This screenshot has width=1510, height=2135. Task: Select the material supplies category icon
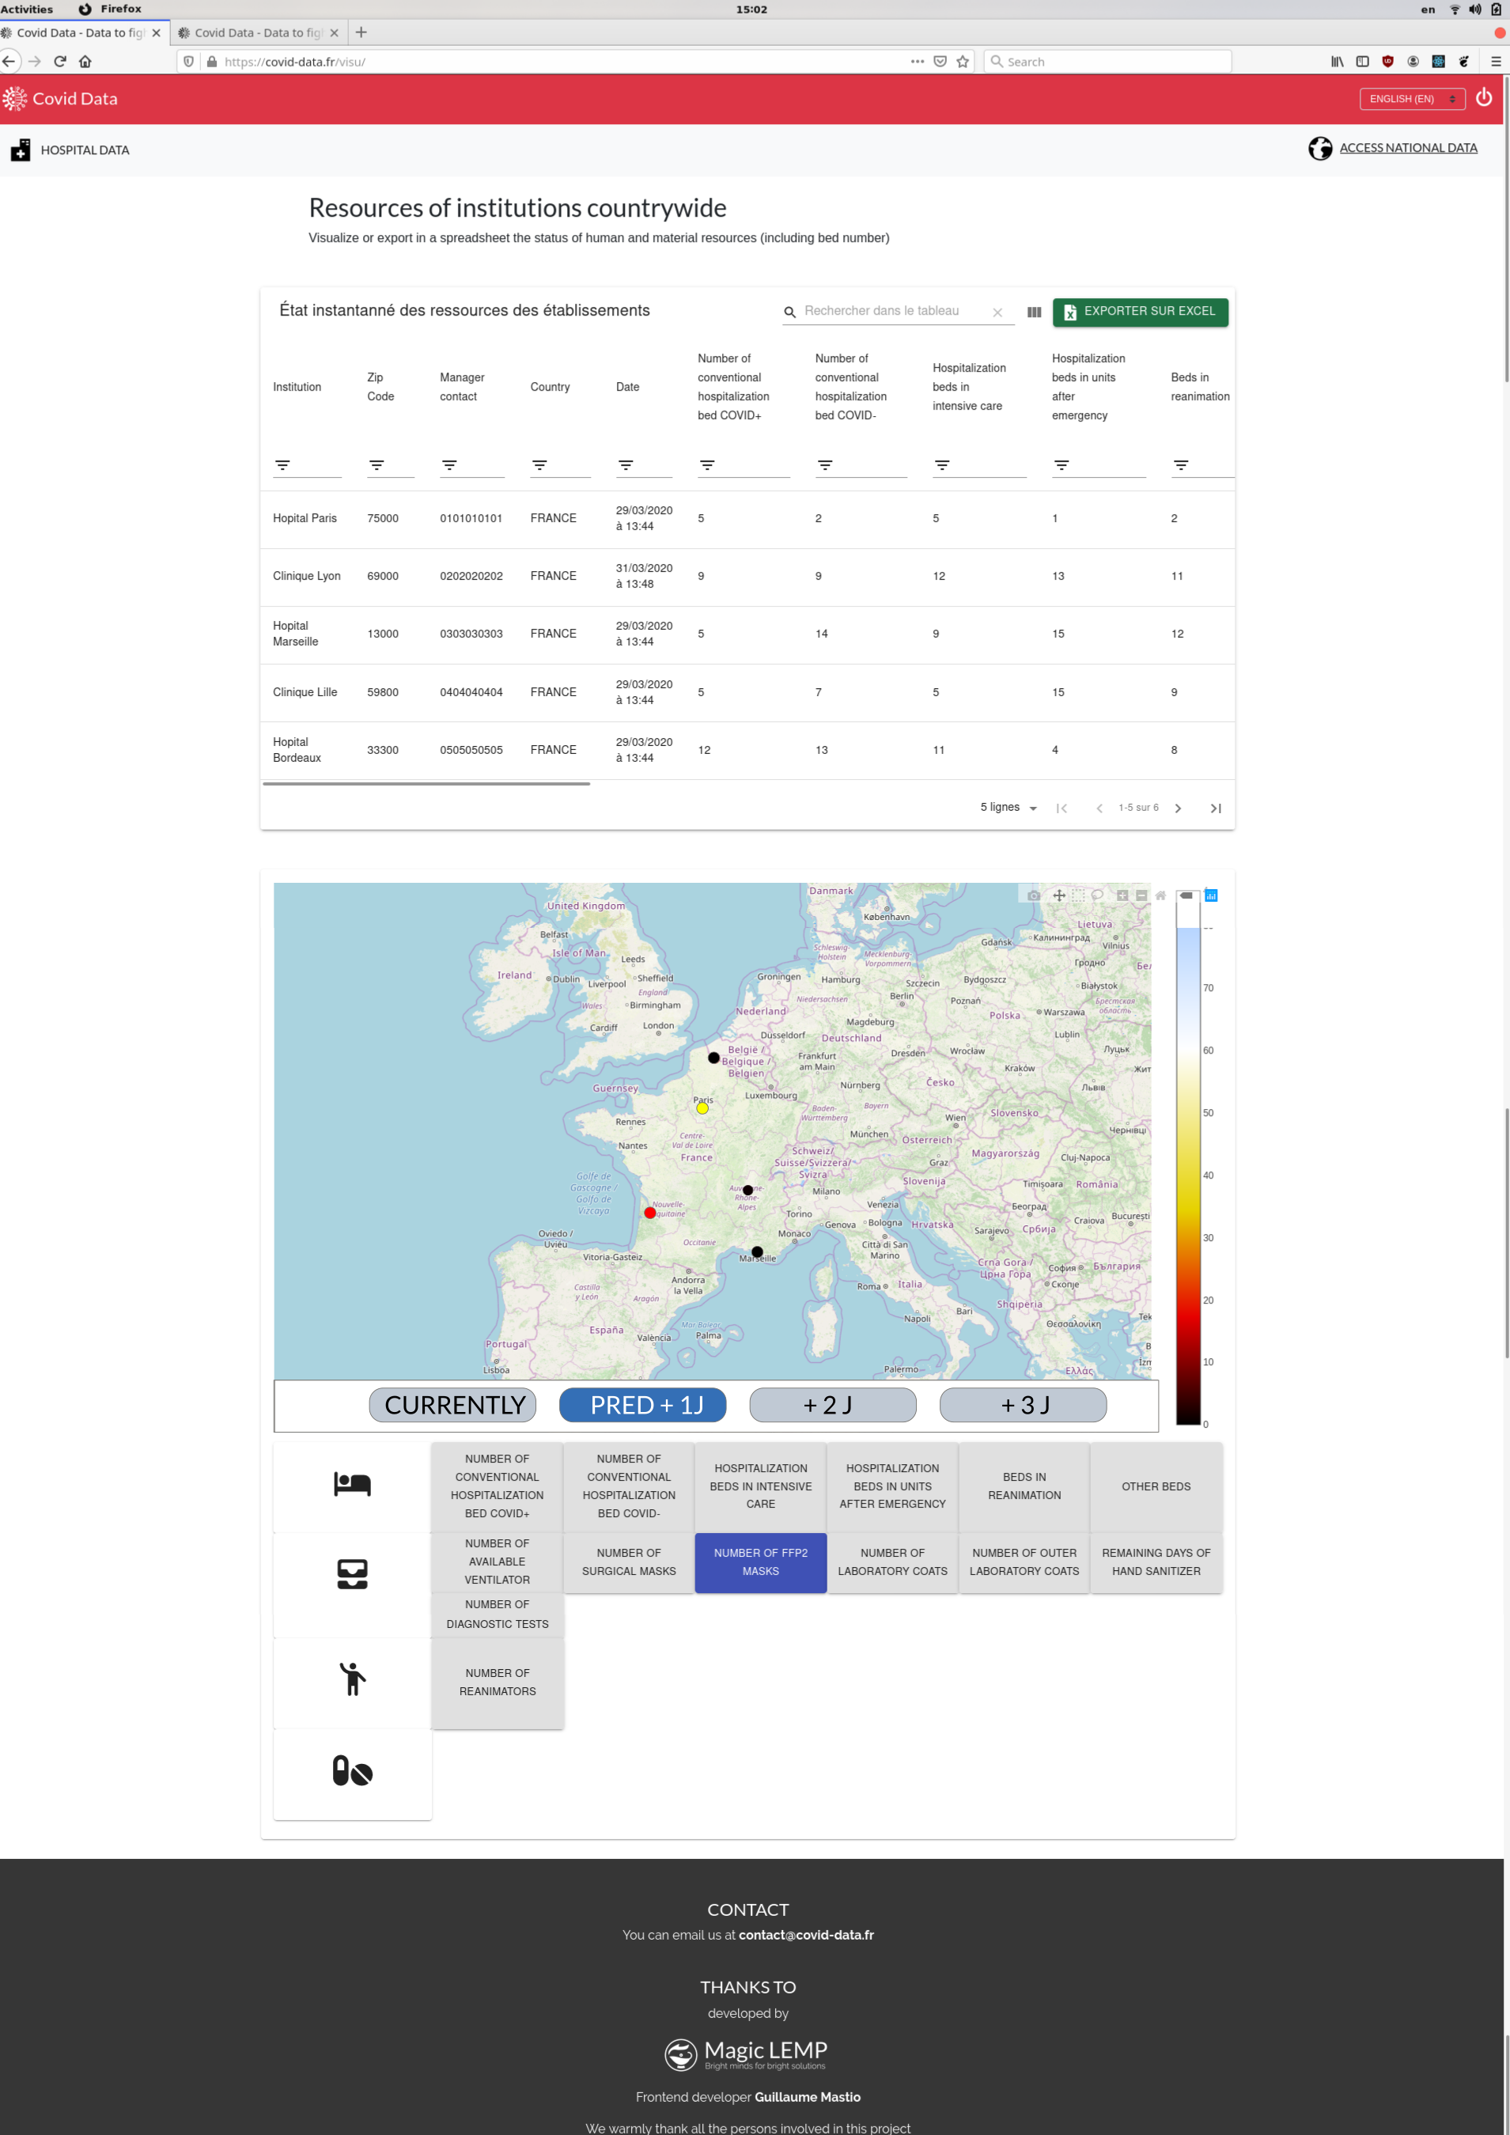point(353,1573)
